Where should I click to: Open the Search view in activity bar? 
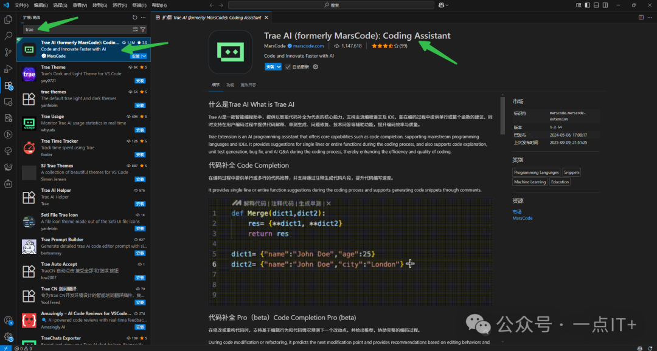click(x=8, y=36)
